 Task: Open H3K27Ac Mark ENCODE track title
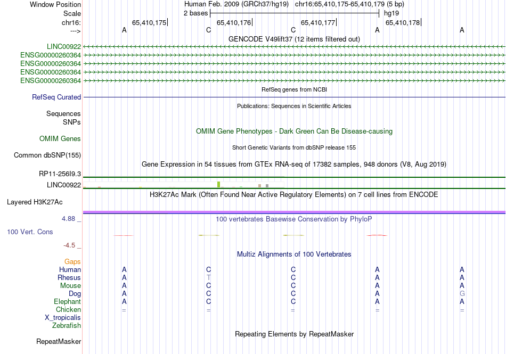(294, 195)
